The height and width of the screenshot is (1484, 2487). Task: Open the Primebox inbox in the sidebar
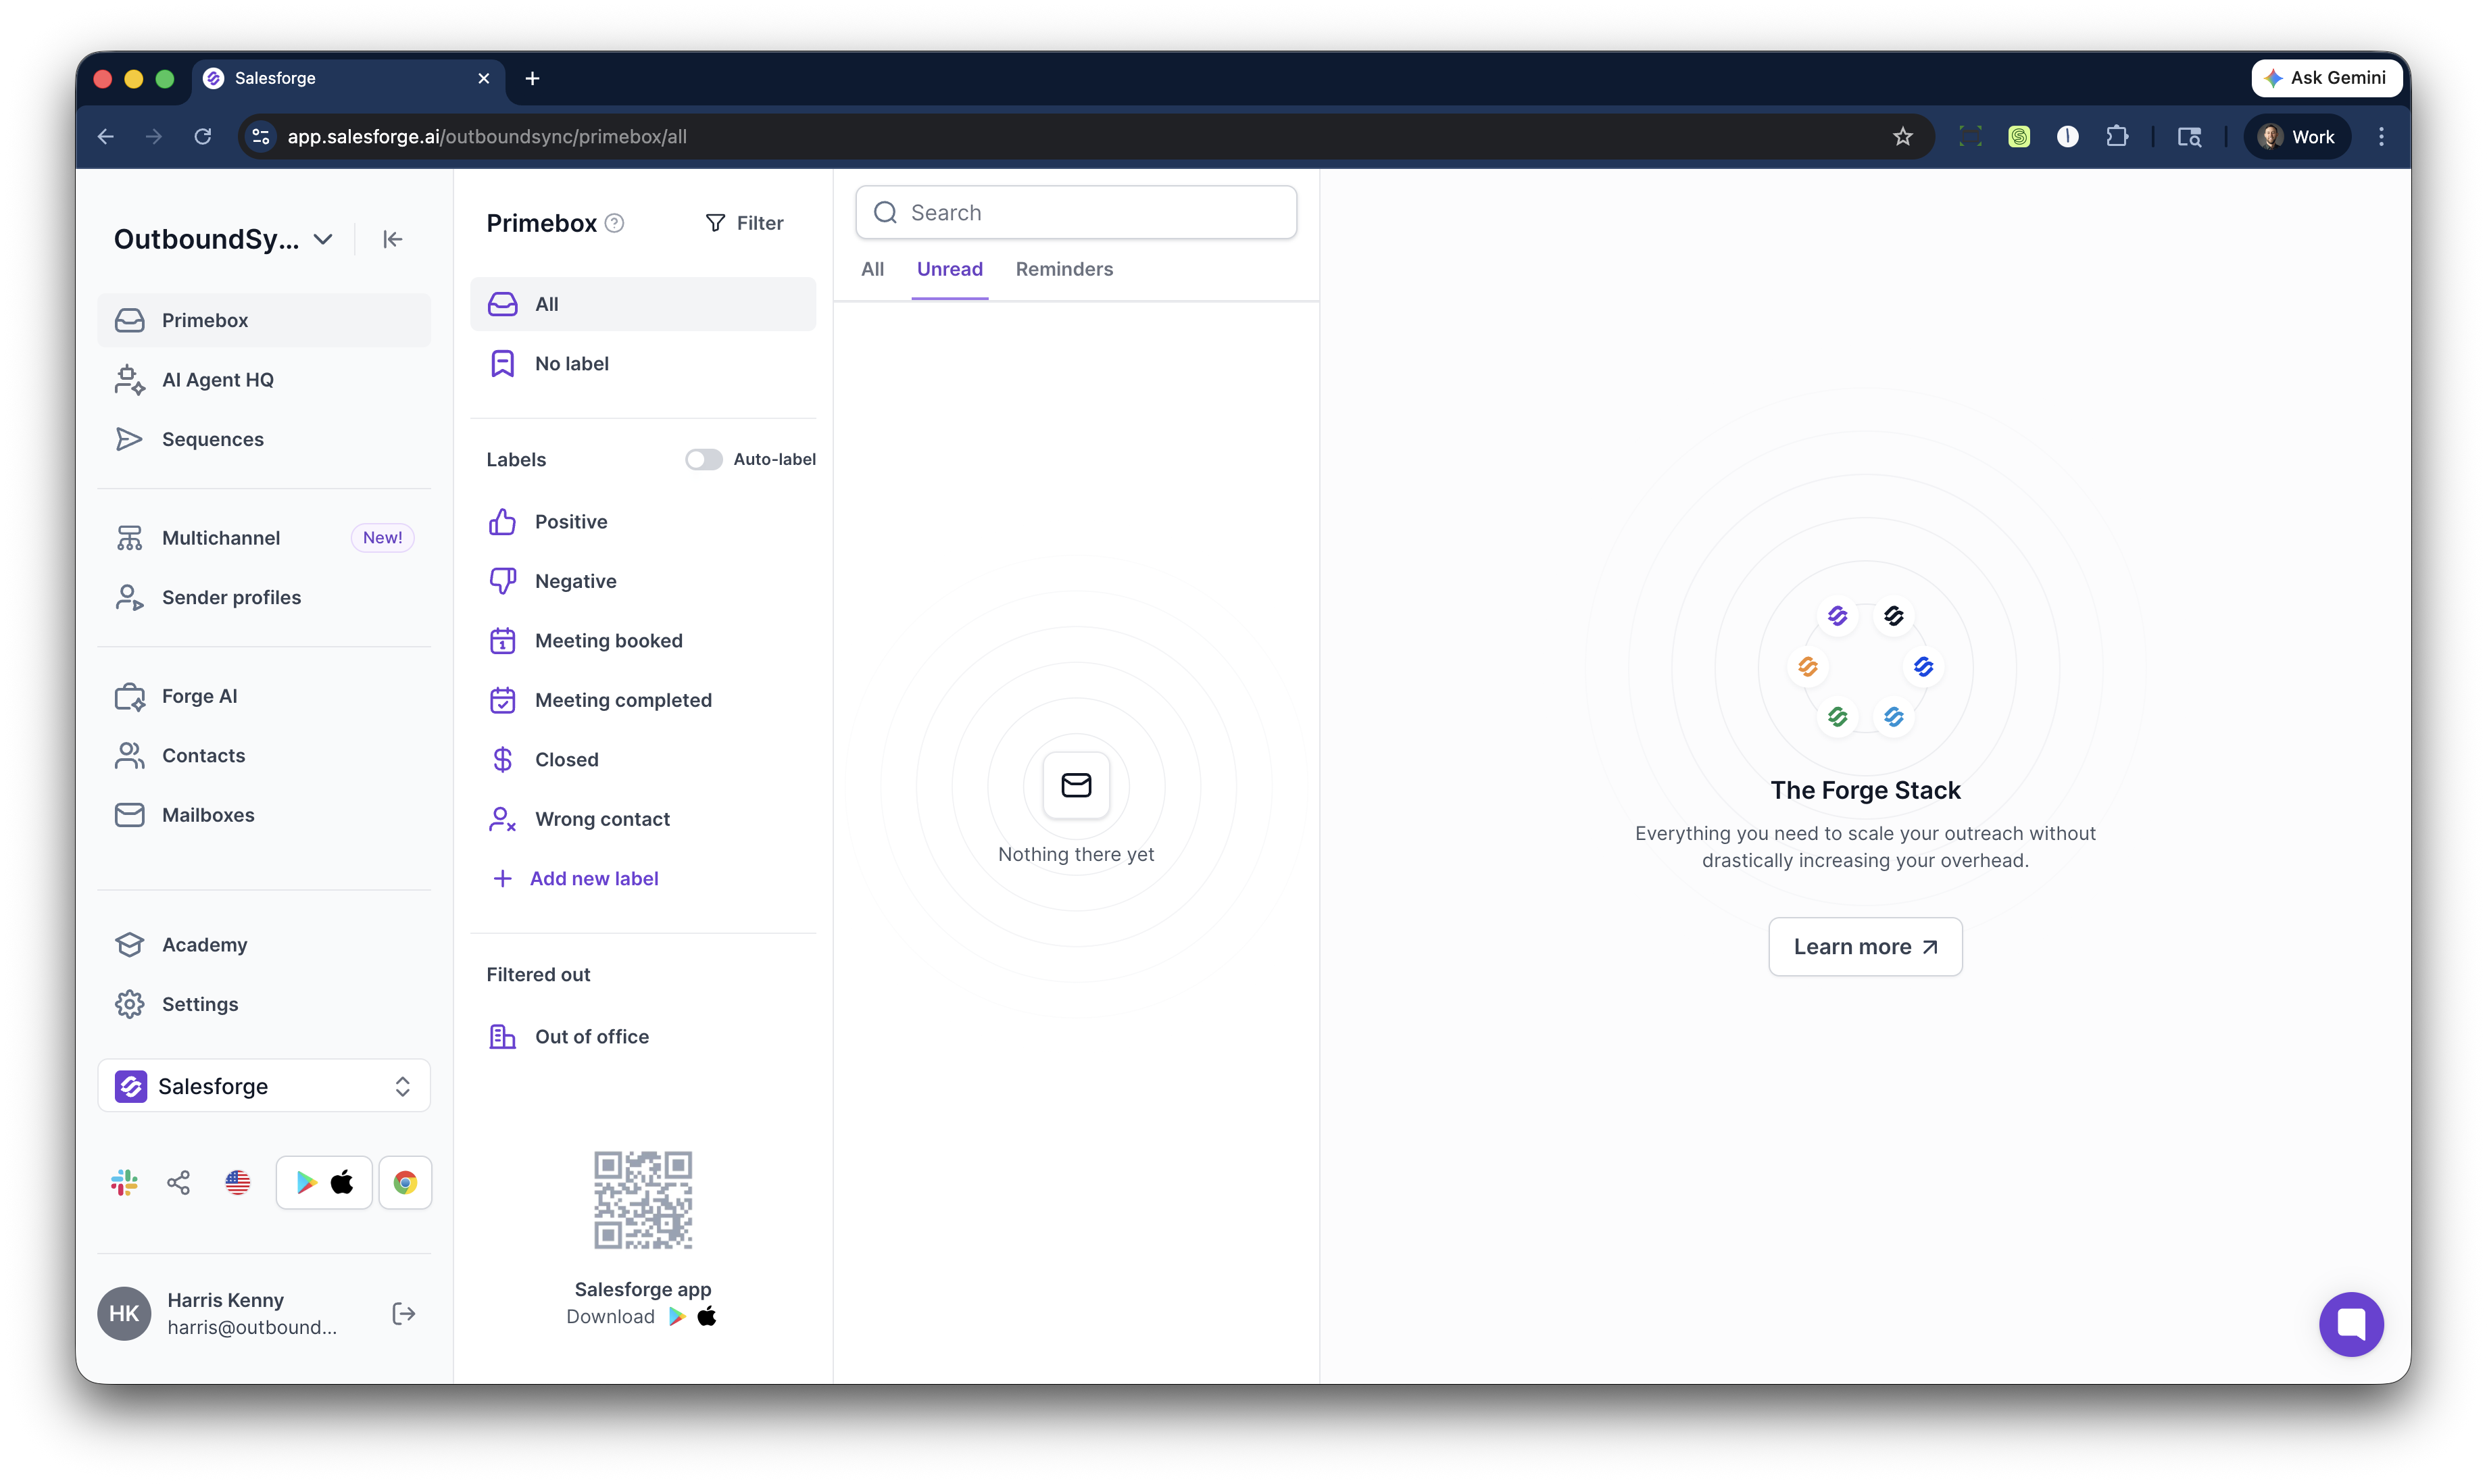pos(205,320)
